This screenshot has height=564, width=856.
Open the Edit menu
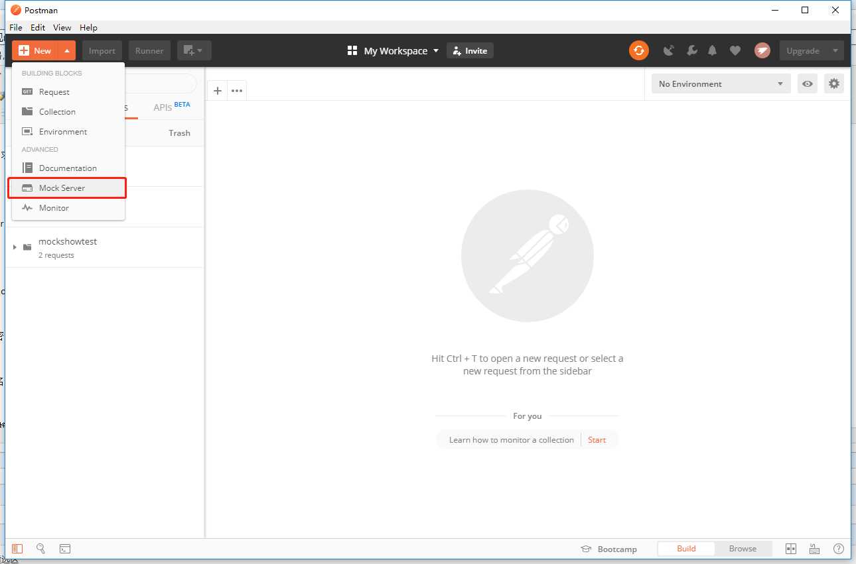pos(38,27)
